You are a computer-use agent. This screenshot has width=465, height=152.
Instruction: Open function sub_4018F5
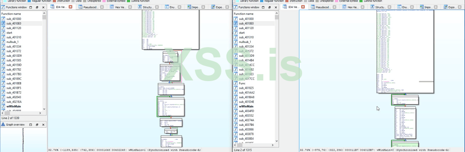point(14,88)
